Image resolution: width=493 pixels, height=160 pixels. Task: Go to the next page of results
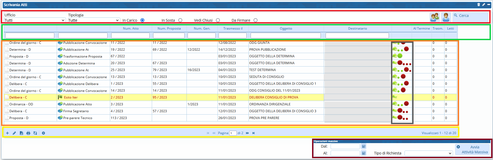(x=247, y=133)
